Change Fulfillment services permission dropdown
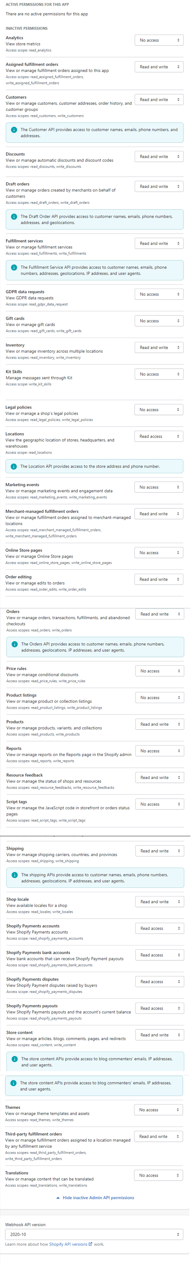The width and height of the screenshot is (194, 1264). (159, 243)
